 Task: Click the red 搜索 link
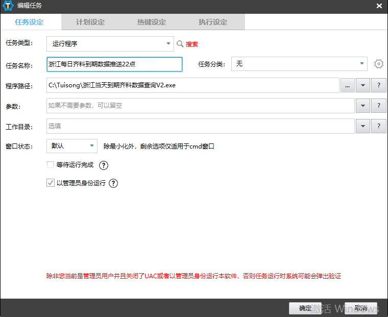tap(192, 44)
